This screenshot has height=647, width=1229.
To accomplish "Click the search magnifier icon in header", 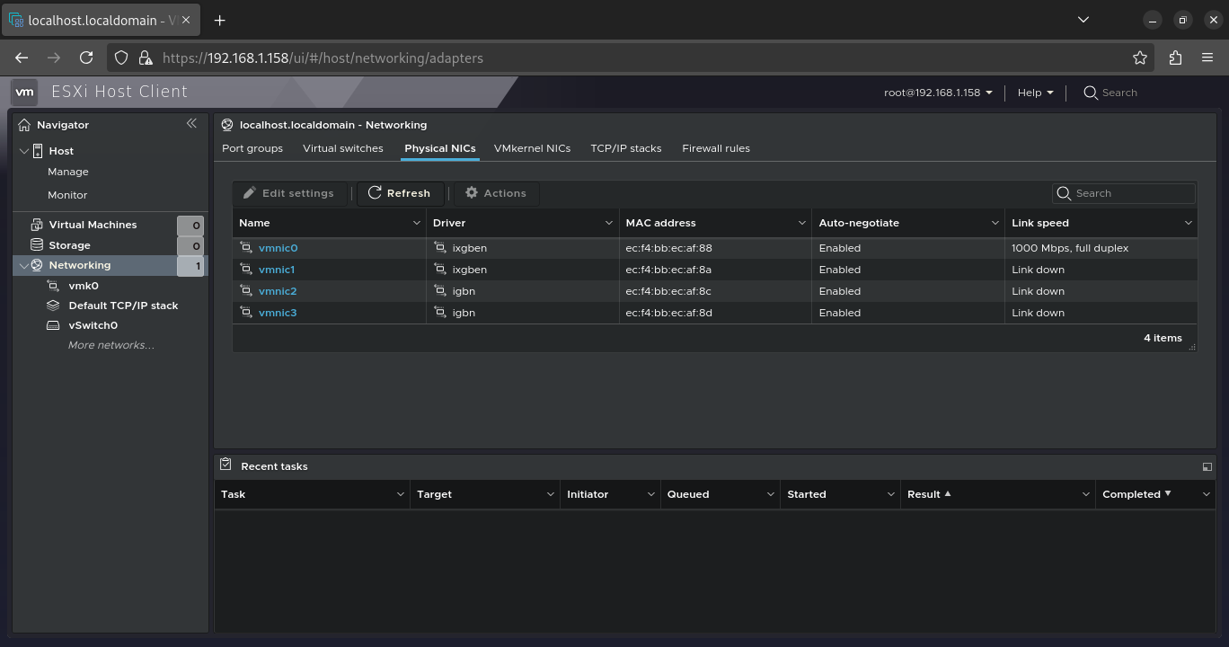I will click(1091, 93).
